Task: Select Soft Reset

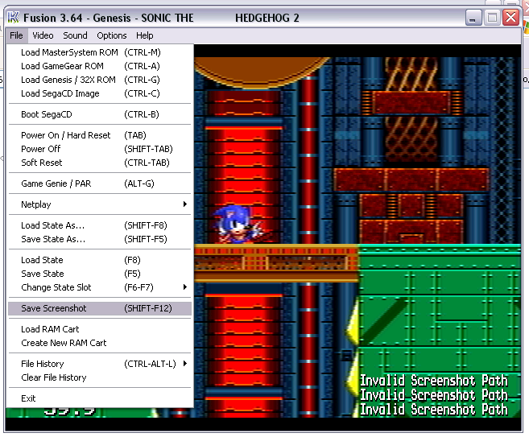Action: 100,163
